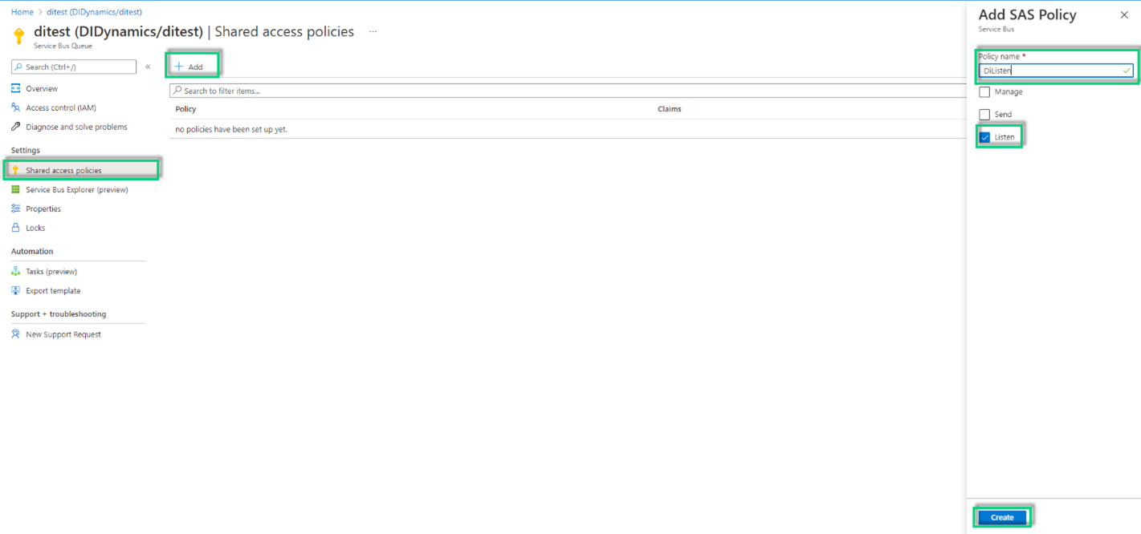Click the Add SAS Policy panel title
The width and height of the screenshot is (1141, 534).
[1028, 14]
